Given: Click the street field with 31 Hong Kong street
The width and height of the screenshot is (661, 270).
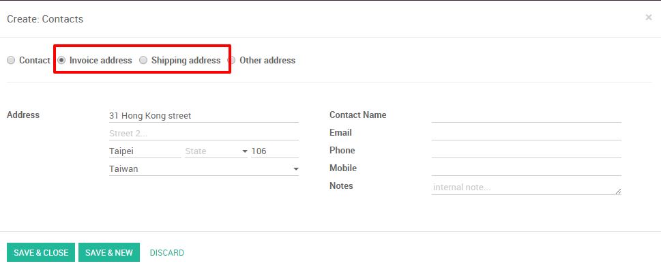Looking at the screenshot, I should [203, 115].
